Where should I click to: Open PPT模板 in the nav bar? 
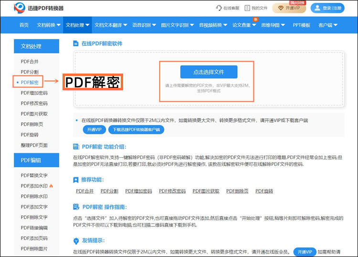tap(301, 25)
